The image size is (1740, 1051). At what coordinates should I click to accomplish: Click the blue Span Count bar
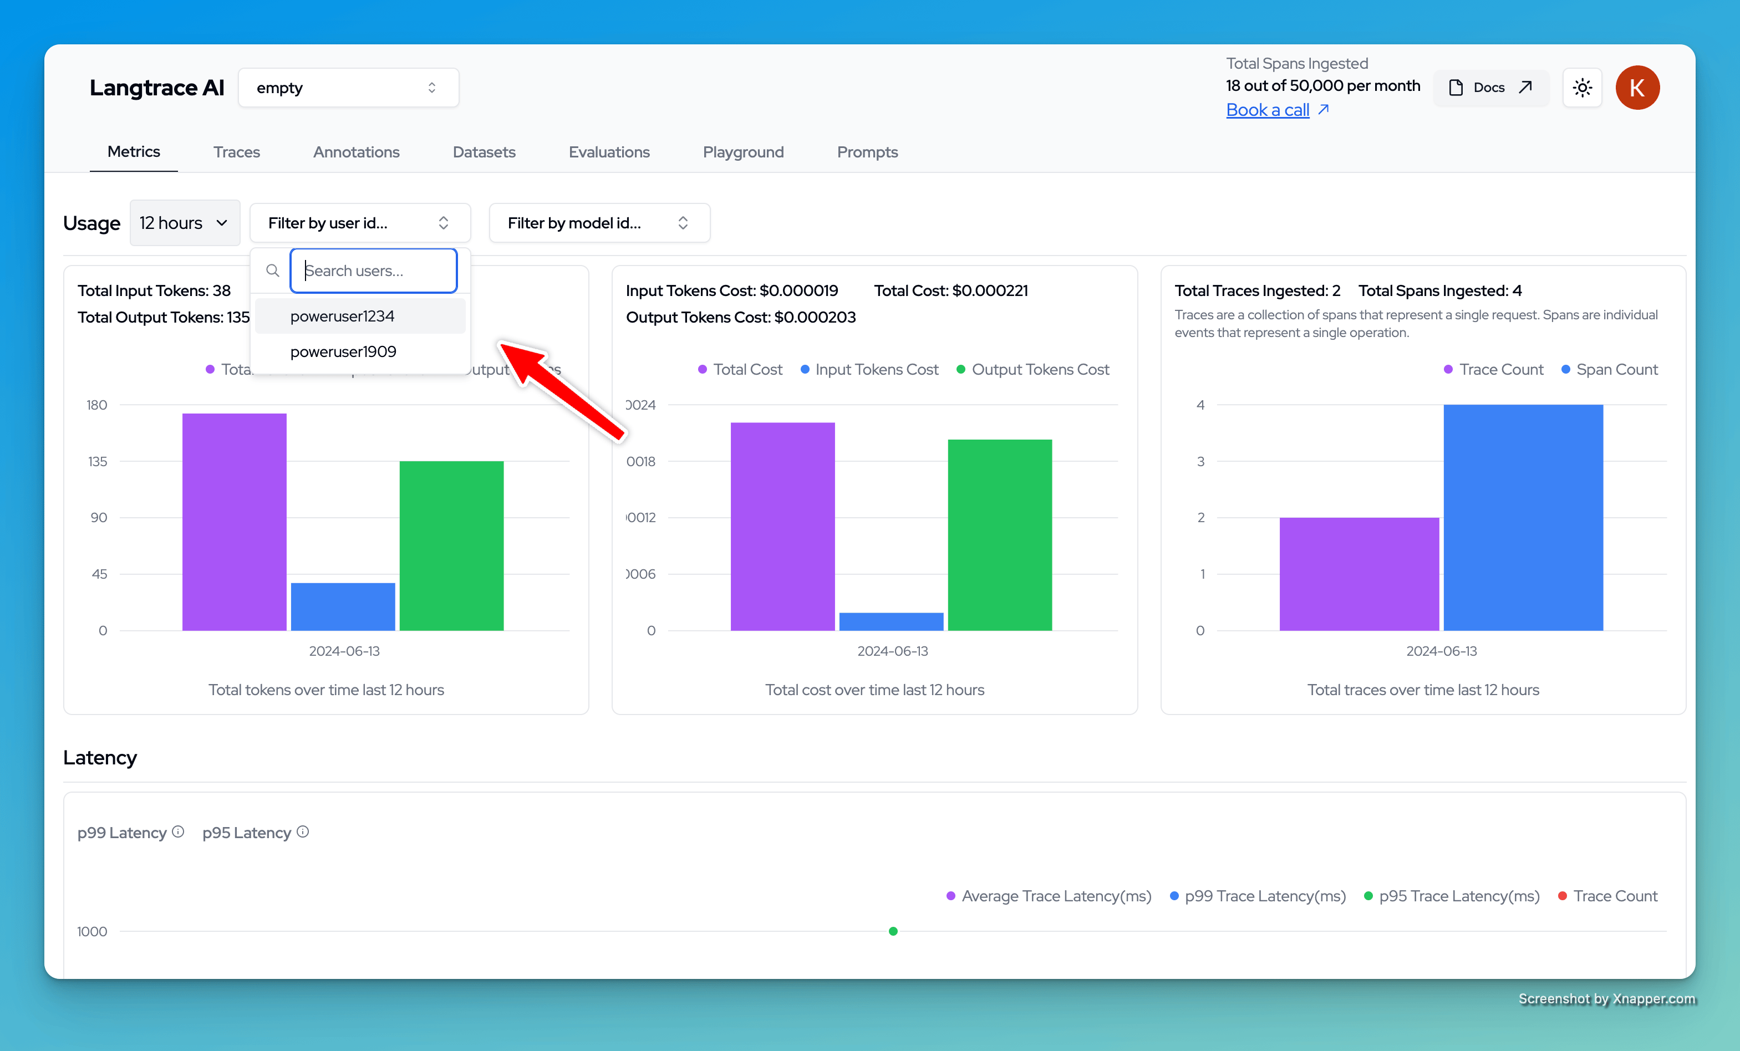pos(1523,517)
